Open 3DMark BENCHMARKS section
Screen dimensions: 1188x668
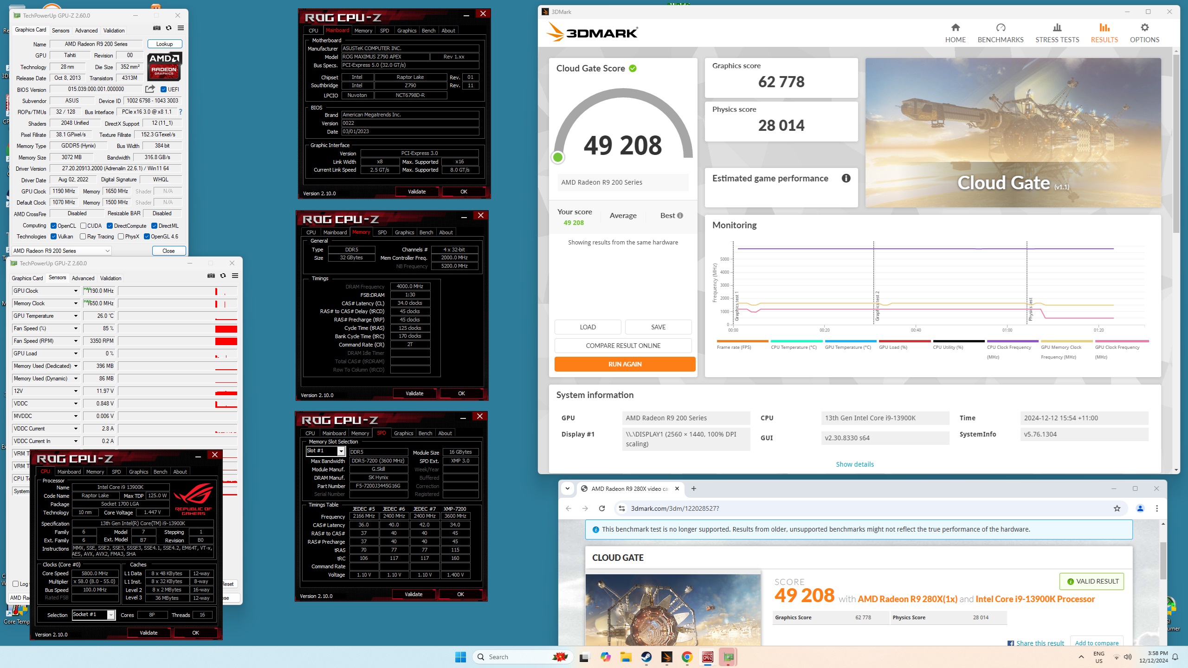point(1001,33)
